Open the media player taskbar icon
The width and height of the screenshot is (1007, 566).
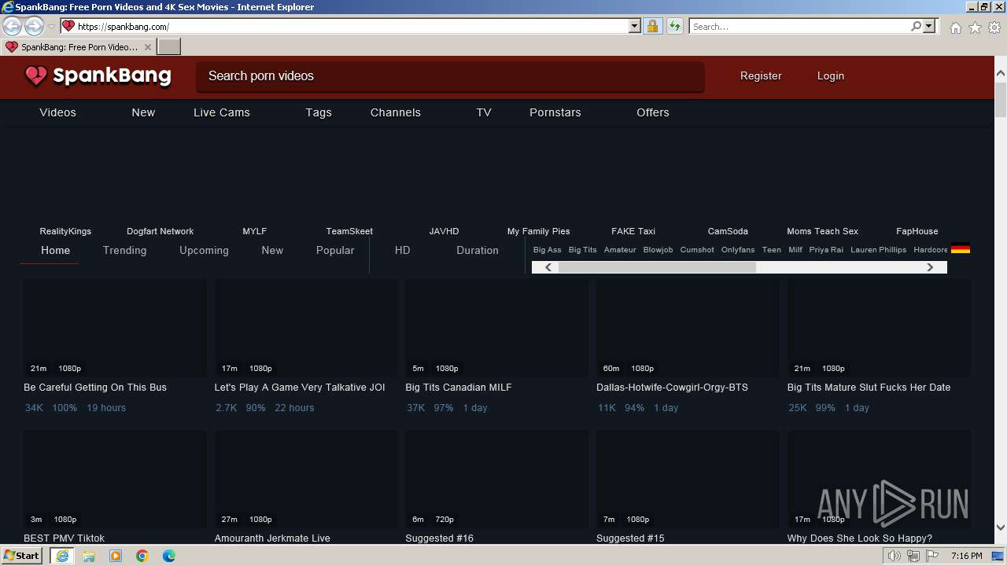coord(116,556)
